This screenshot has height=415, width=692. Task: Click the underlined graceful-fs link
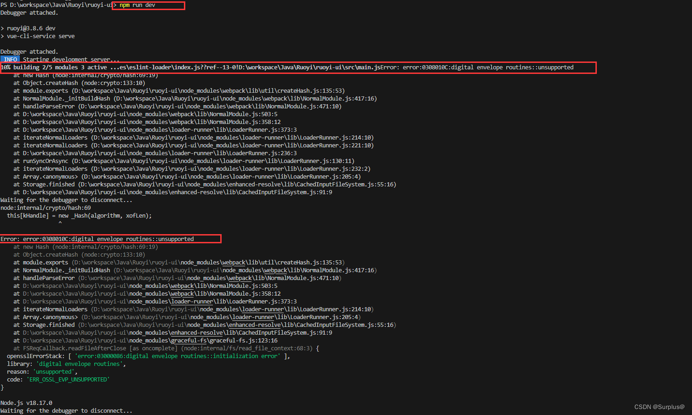pyautogui.click(x=189, y=341)
